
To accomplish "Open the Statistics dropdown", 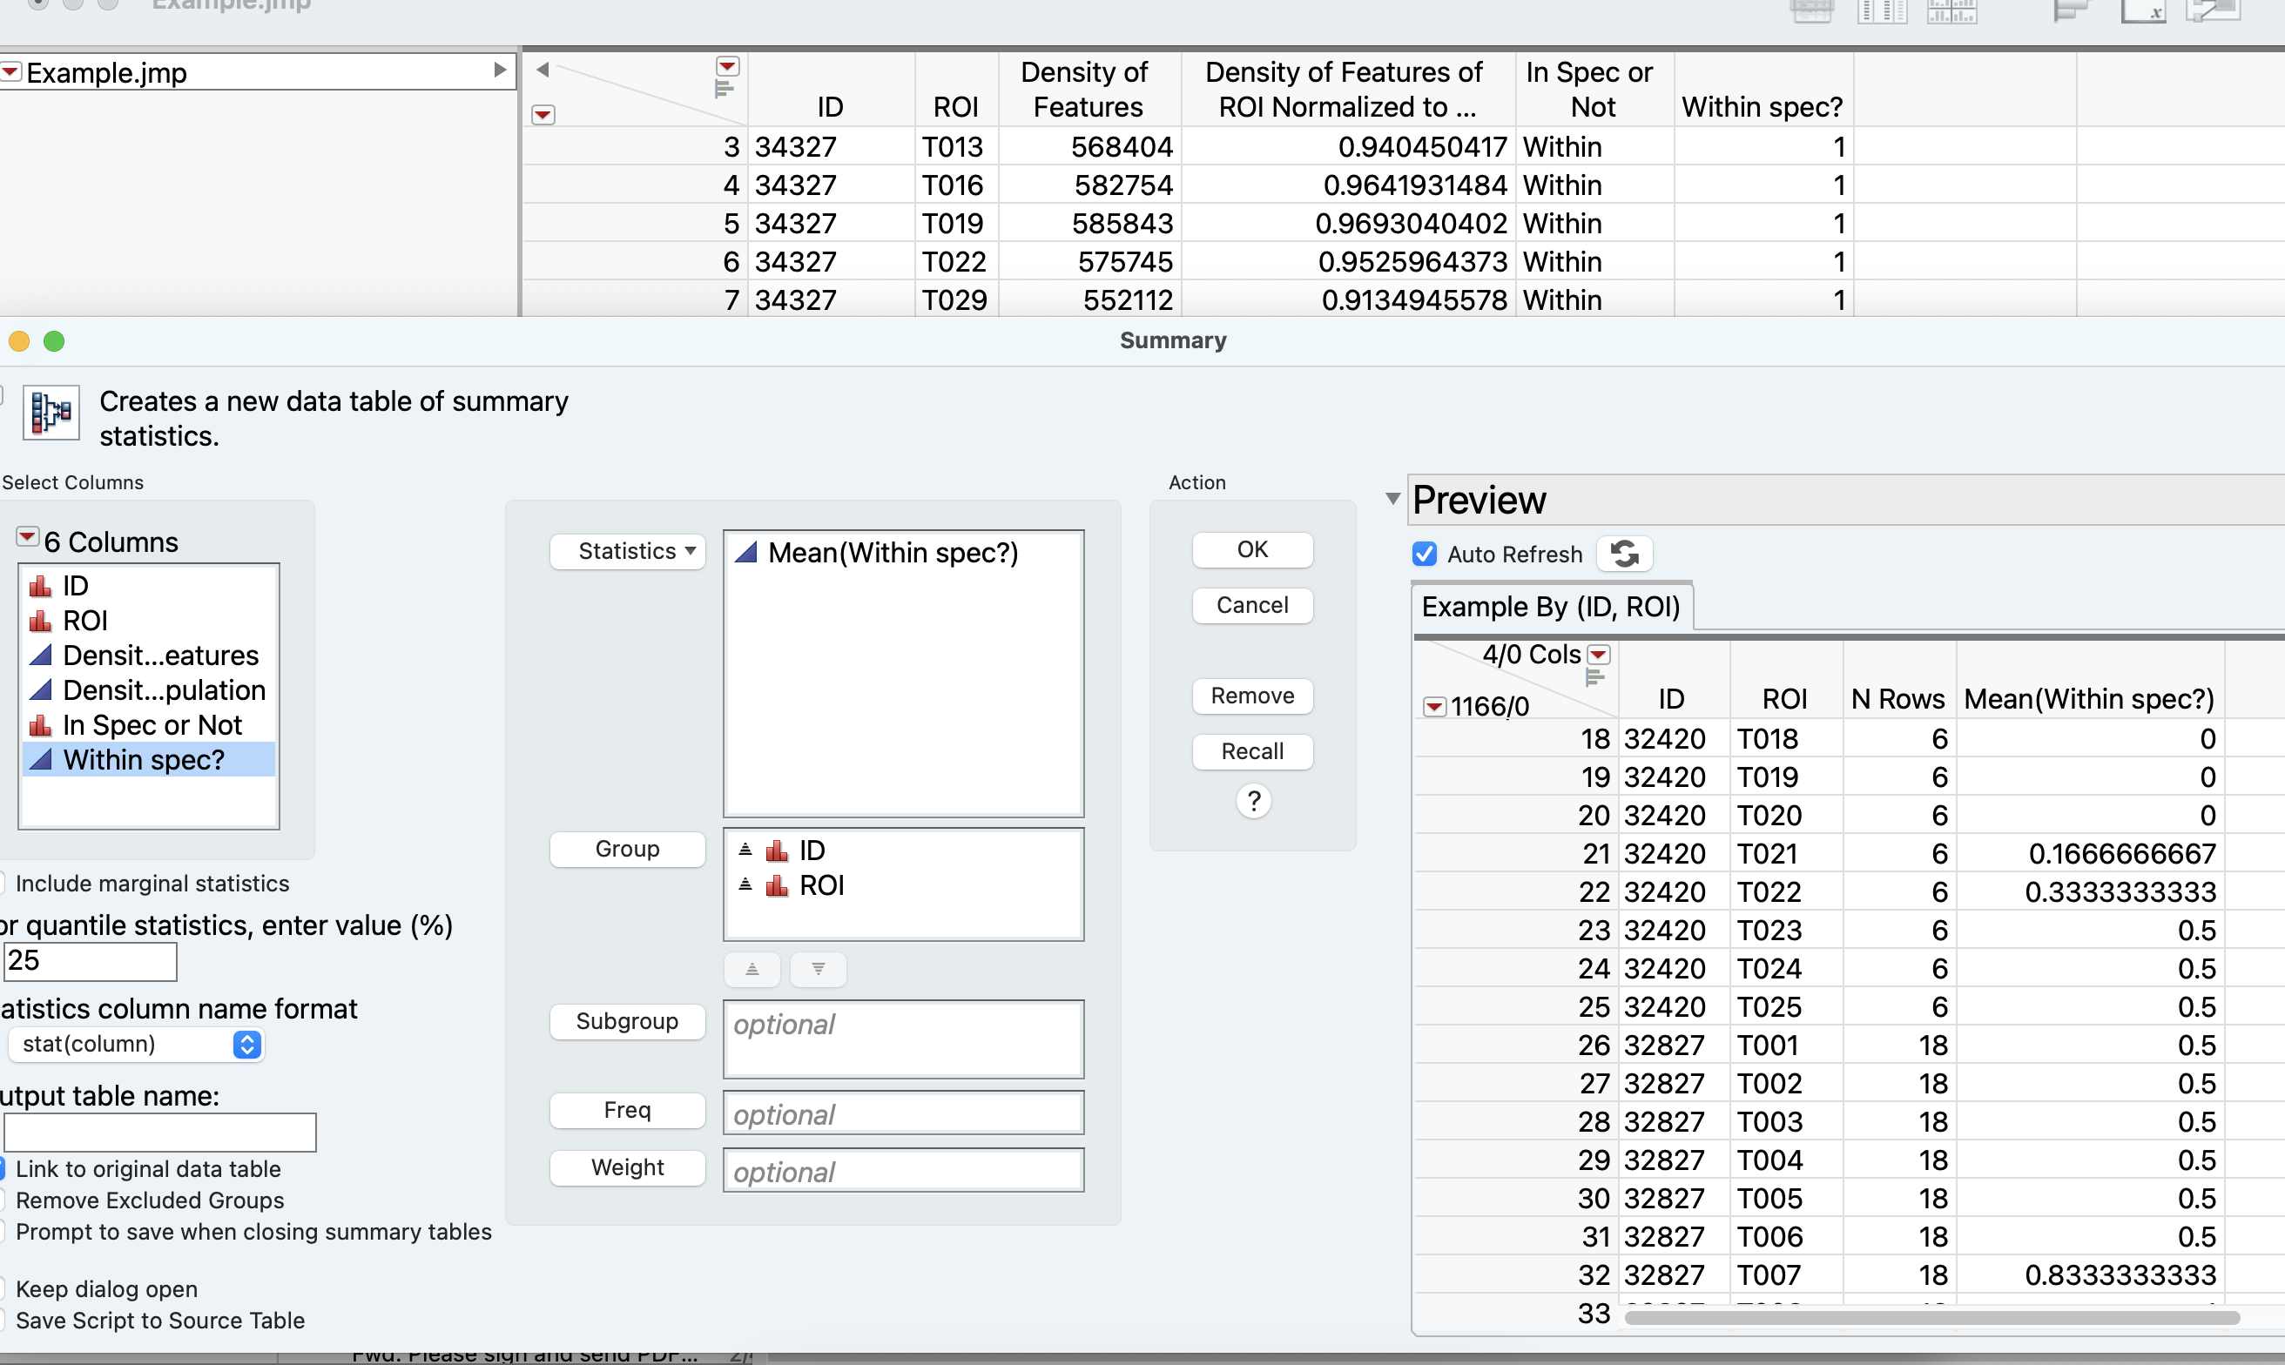I will pyautogui.click(x=627, y=551).
